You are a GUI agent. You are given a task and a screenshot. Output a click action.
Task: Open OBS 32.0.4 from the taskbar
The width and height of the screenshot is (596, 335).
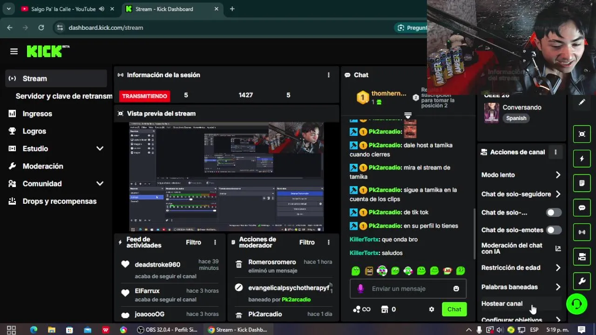168,330
